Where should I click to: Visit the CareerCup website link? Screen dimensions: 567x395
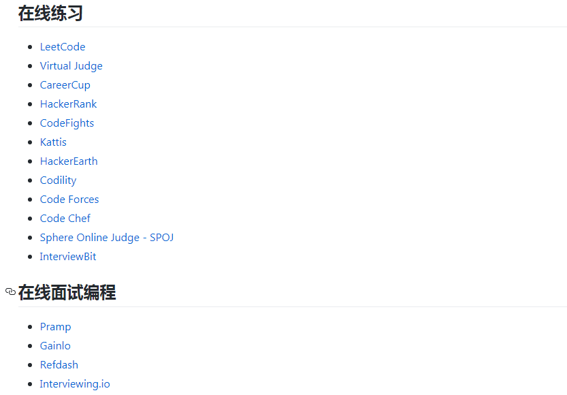coord(65,84)
